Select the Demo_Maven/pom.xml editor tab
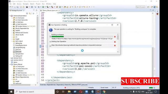The image size is (168, 94). [50, 10]
